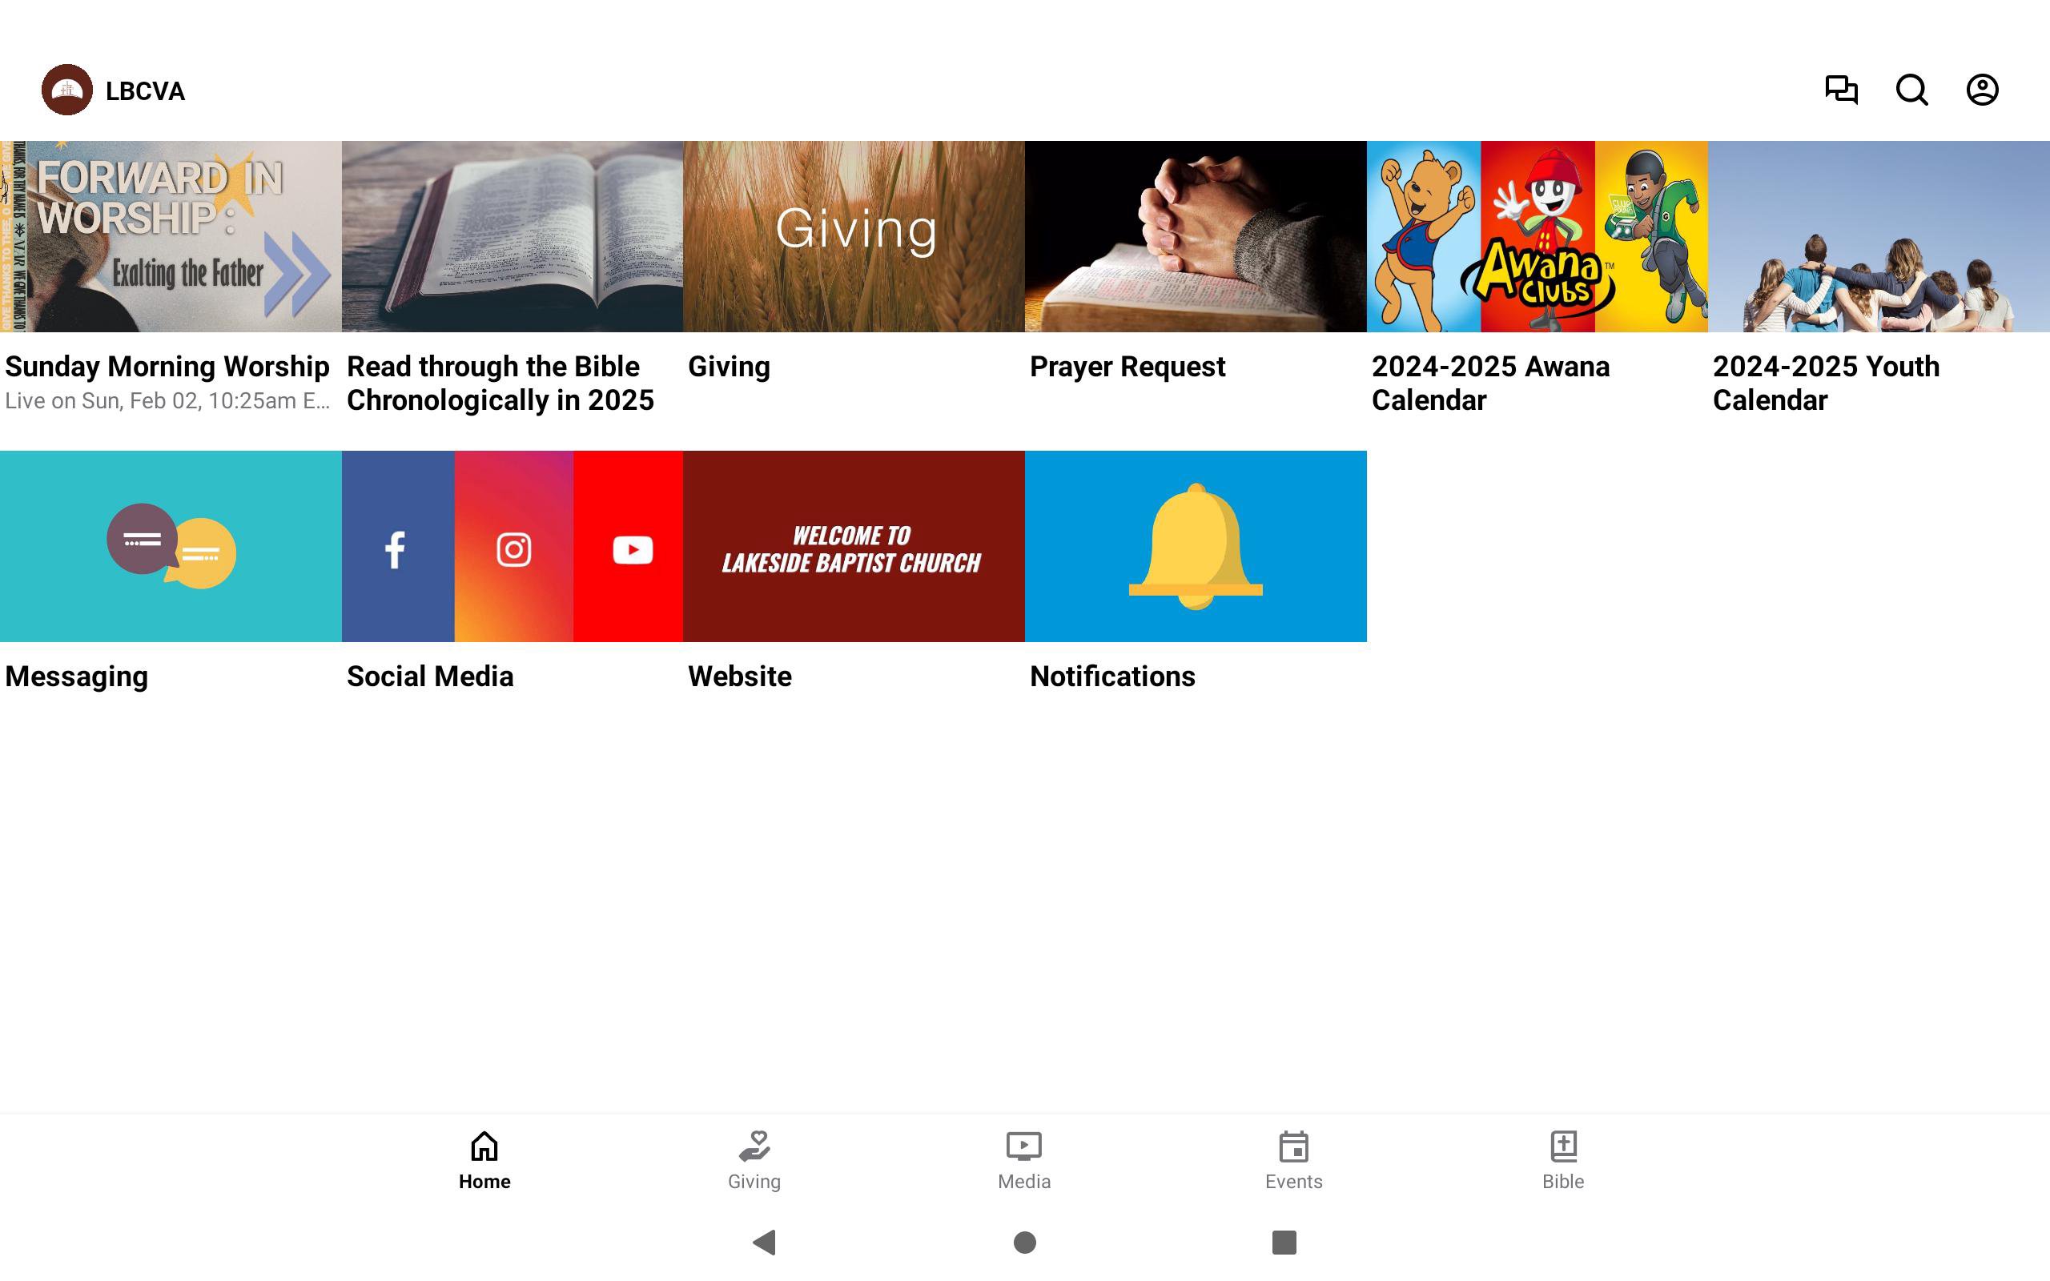
Task: Select the Home bottom tab
Action: (x=484, y=1160)
